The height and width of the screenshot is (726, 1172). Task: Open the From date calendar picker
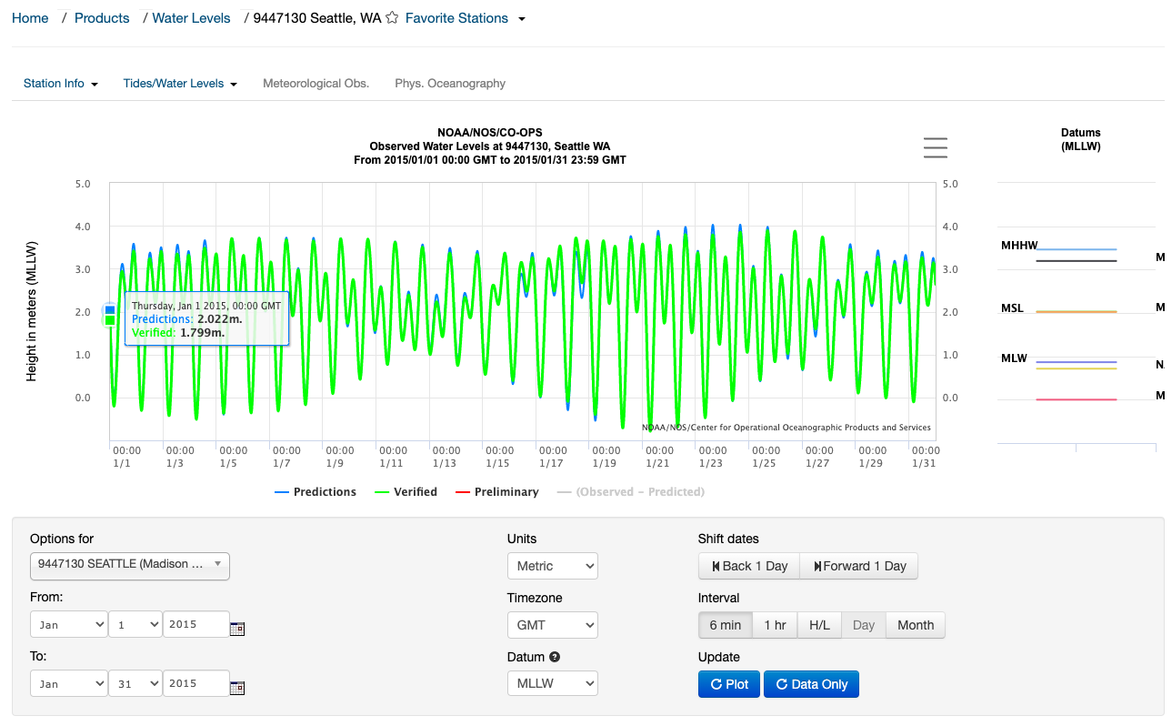coord(237,628)
